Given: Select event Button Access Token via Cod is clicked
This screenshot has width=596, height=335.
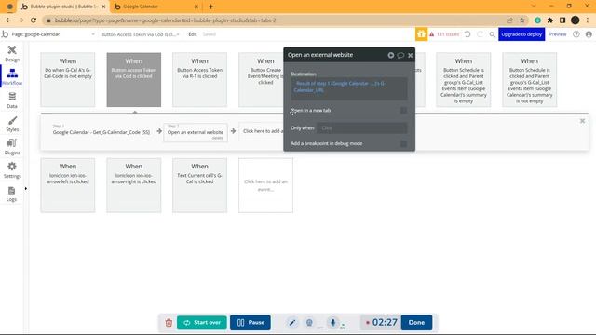Looking at the screenshot, I should pyautogui.click(x=134, y=80).
